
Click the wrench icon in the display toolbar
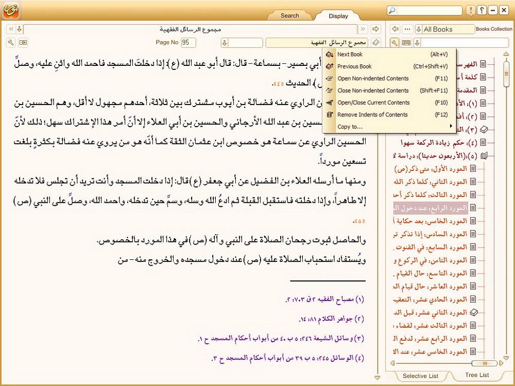pos(11,42)
